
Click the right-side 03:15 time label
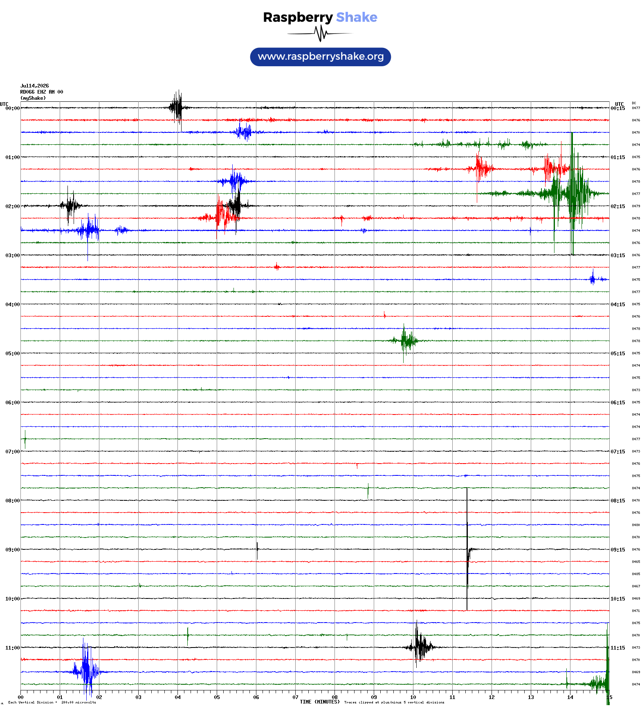(x=618, y=255)
